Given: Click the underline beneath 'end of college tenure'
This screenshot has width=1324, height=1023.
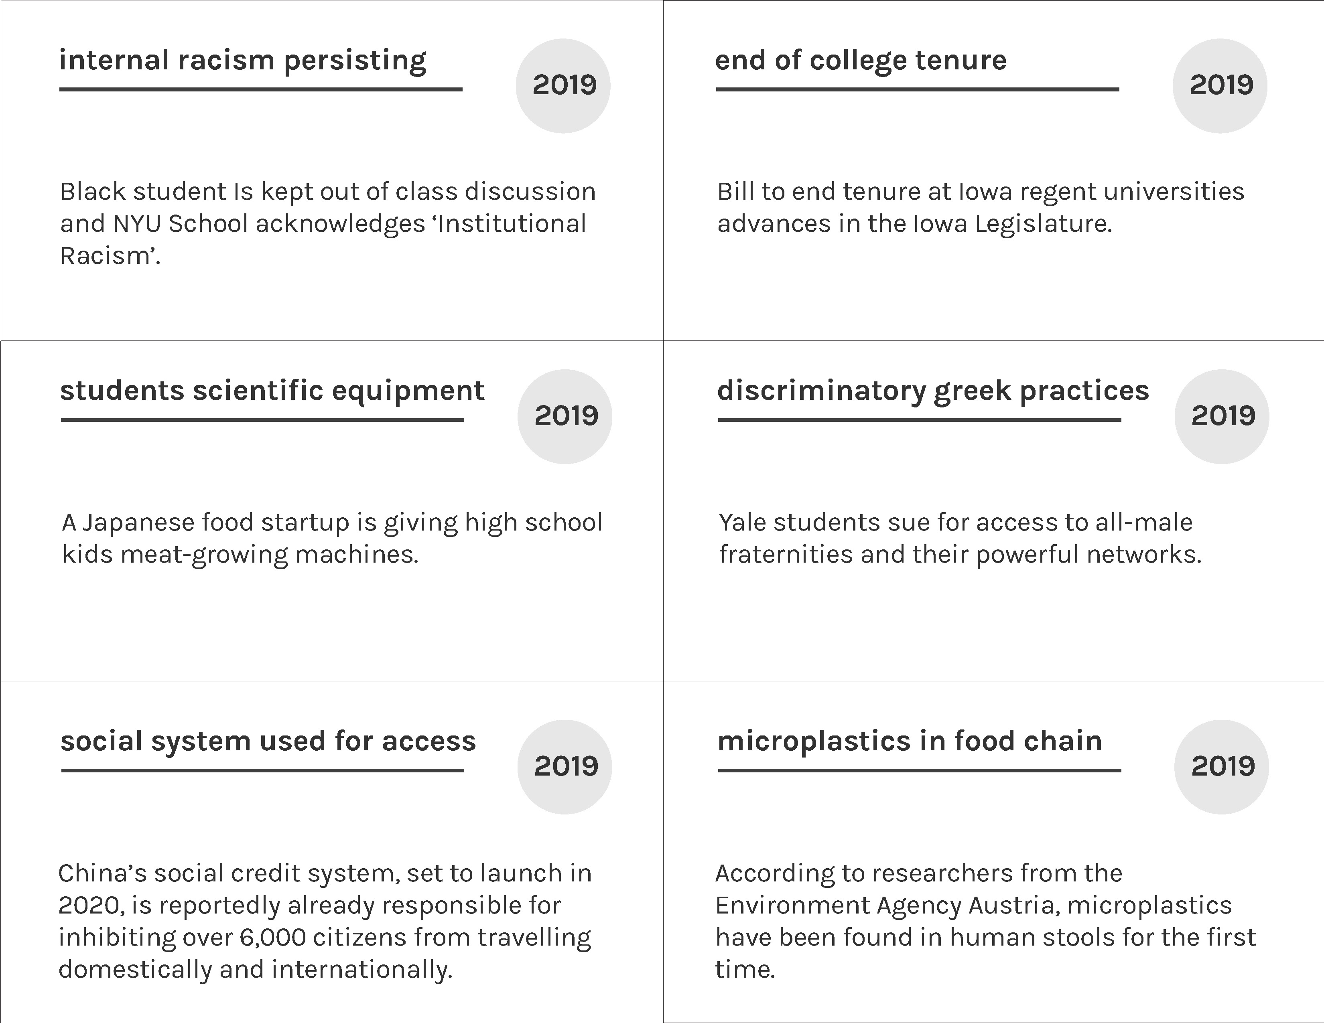Looking at the screenshot, I should point(917,89).
